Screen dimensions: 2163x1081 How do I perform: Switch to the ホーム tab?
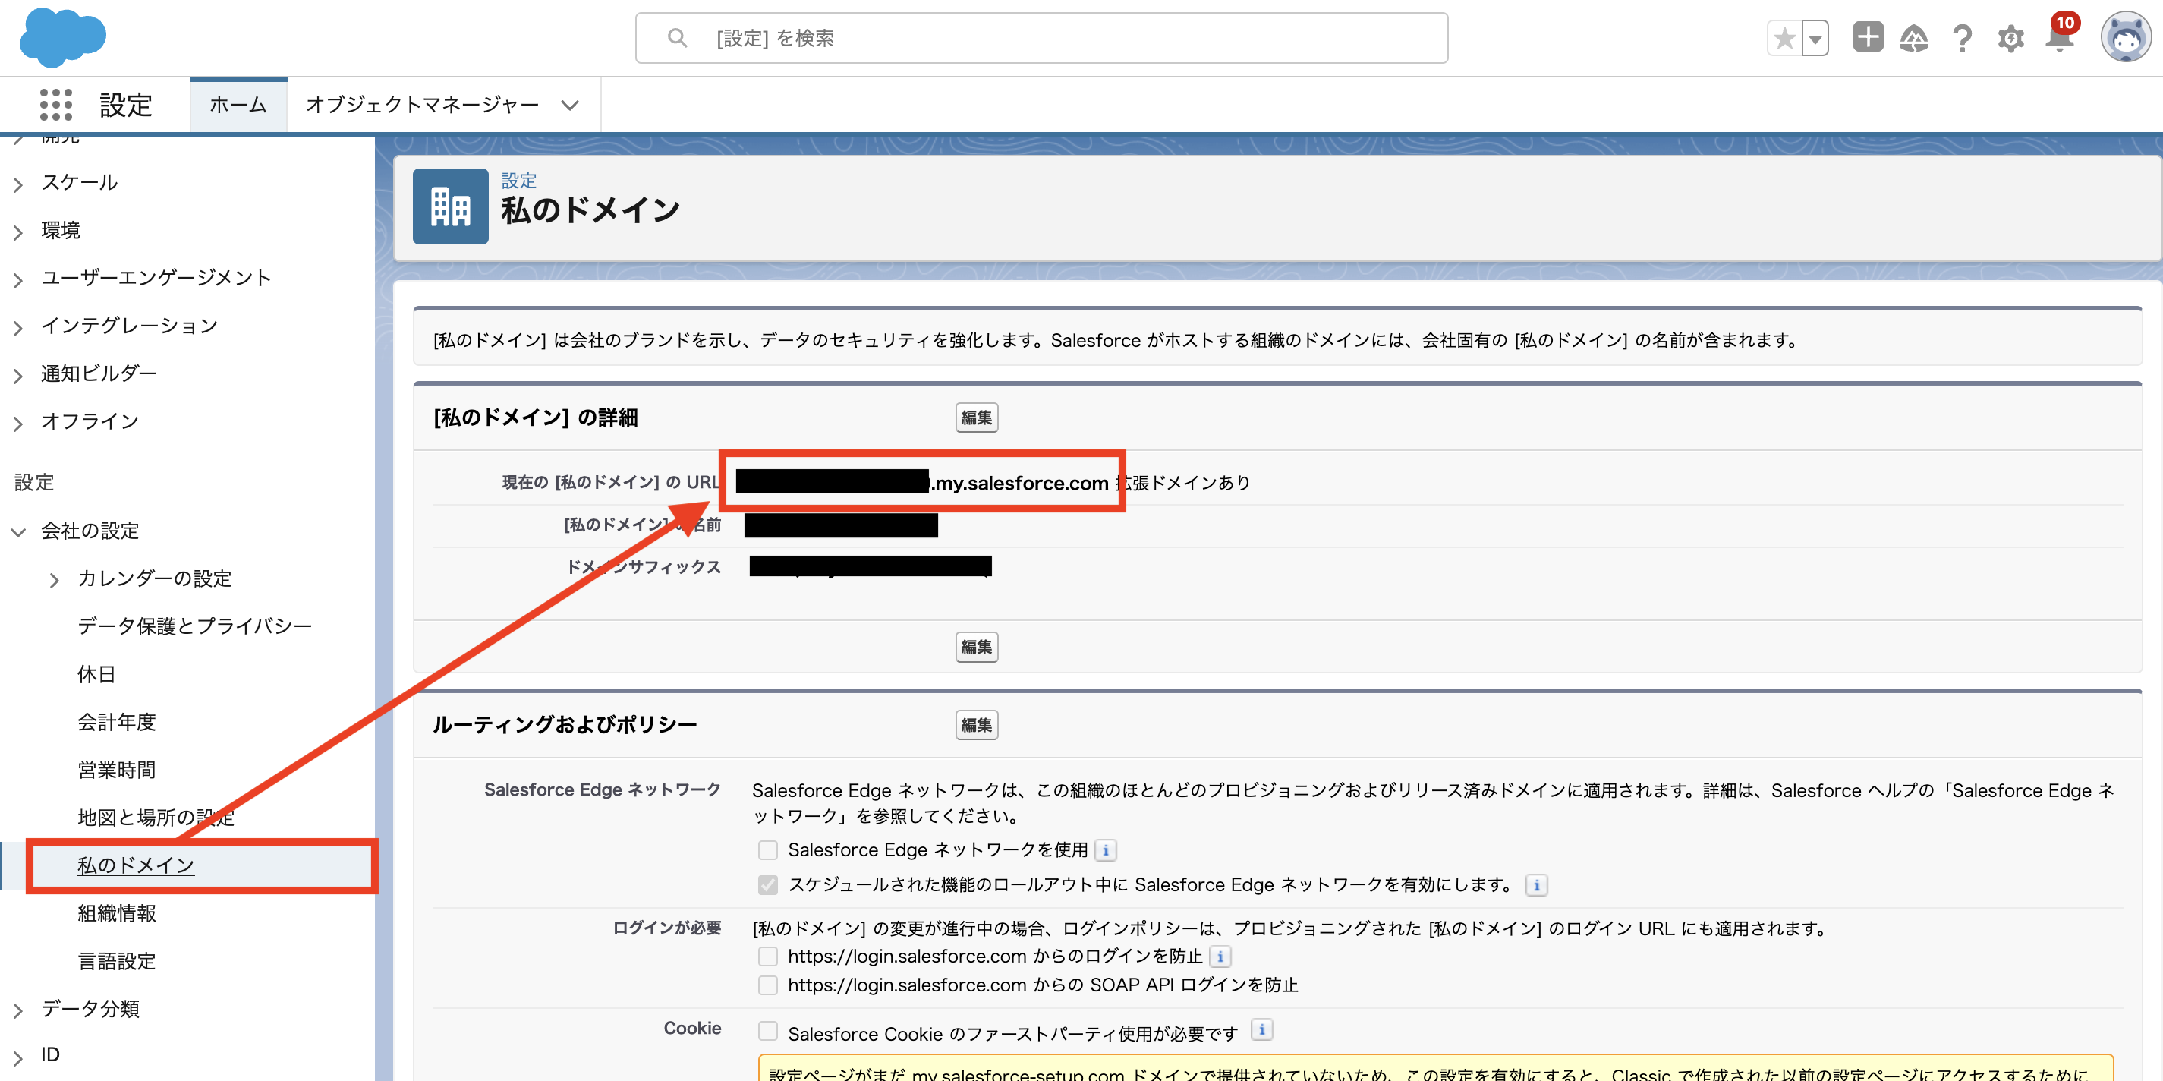238,104
